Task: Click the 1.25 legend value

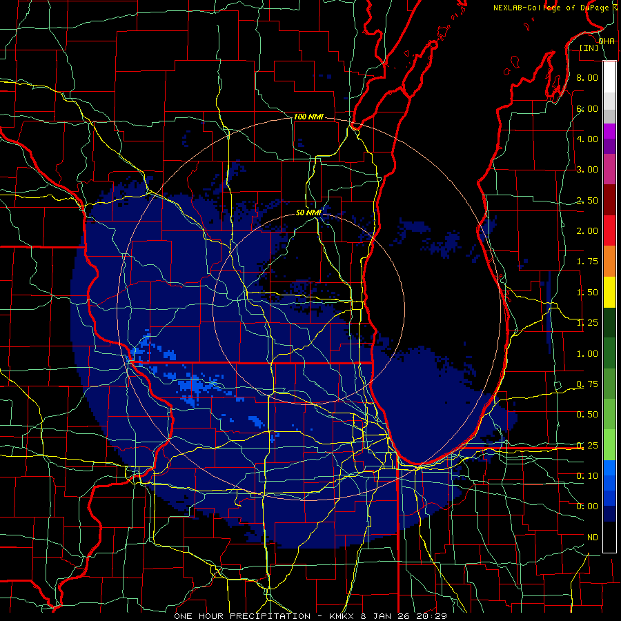Action: click(587, 323)
